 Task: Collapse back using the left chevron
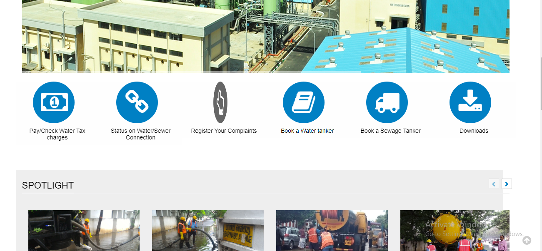coord(494,184)
